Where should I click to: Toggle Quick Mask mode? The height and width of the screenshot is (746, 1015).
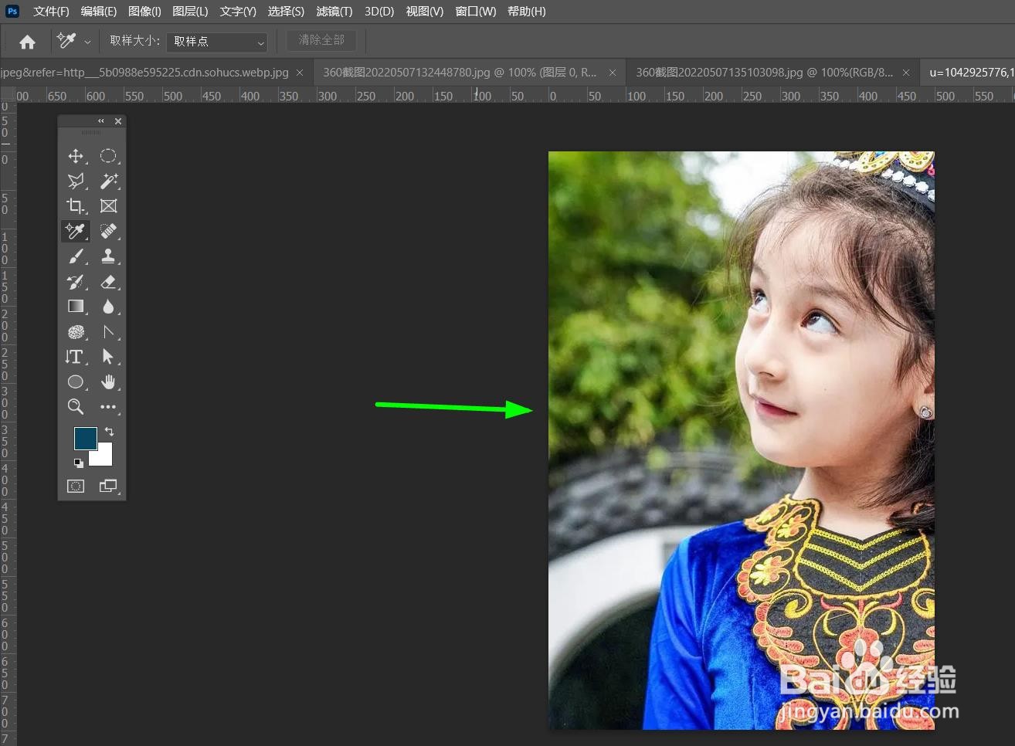coord(76,486)
